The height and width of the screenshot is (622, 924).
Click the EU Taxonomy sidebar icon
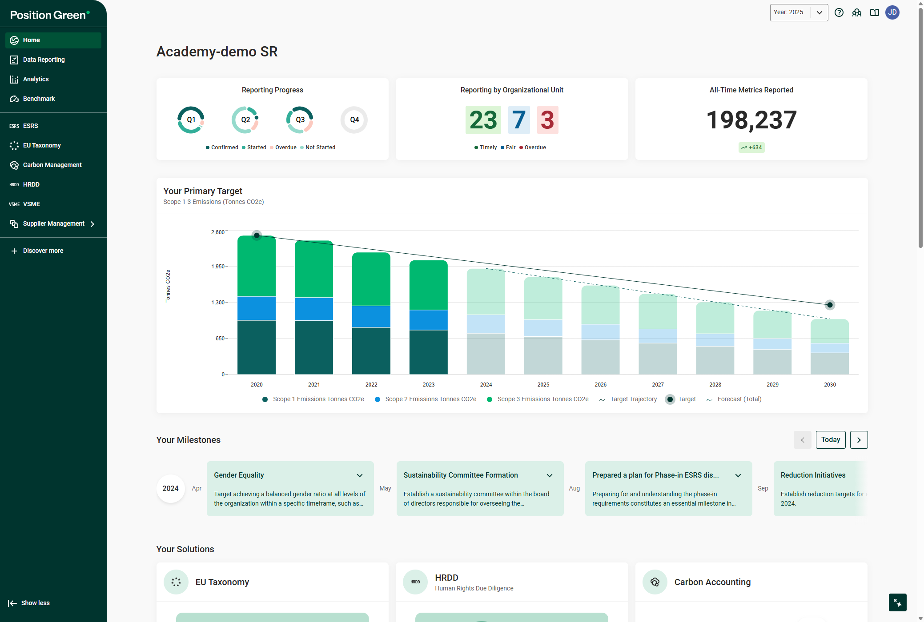click(14, 145)
